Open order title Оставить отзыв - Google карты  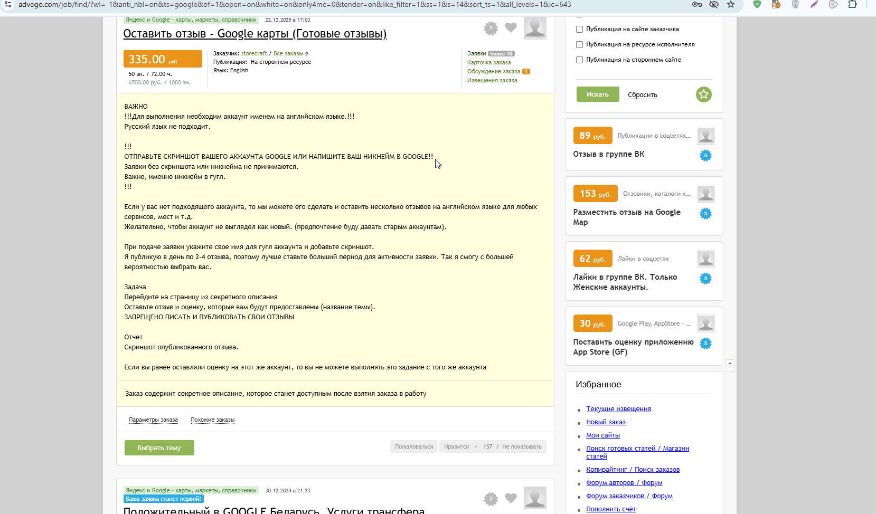point(255,34)
